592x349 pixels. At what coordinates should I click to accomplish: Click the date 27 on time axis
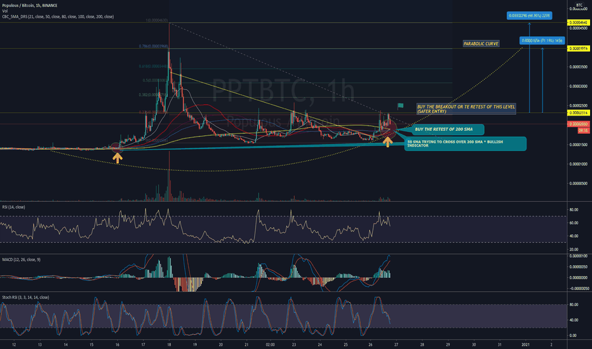click(x=396, y=345)
